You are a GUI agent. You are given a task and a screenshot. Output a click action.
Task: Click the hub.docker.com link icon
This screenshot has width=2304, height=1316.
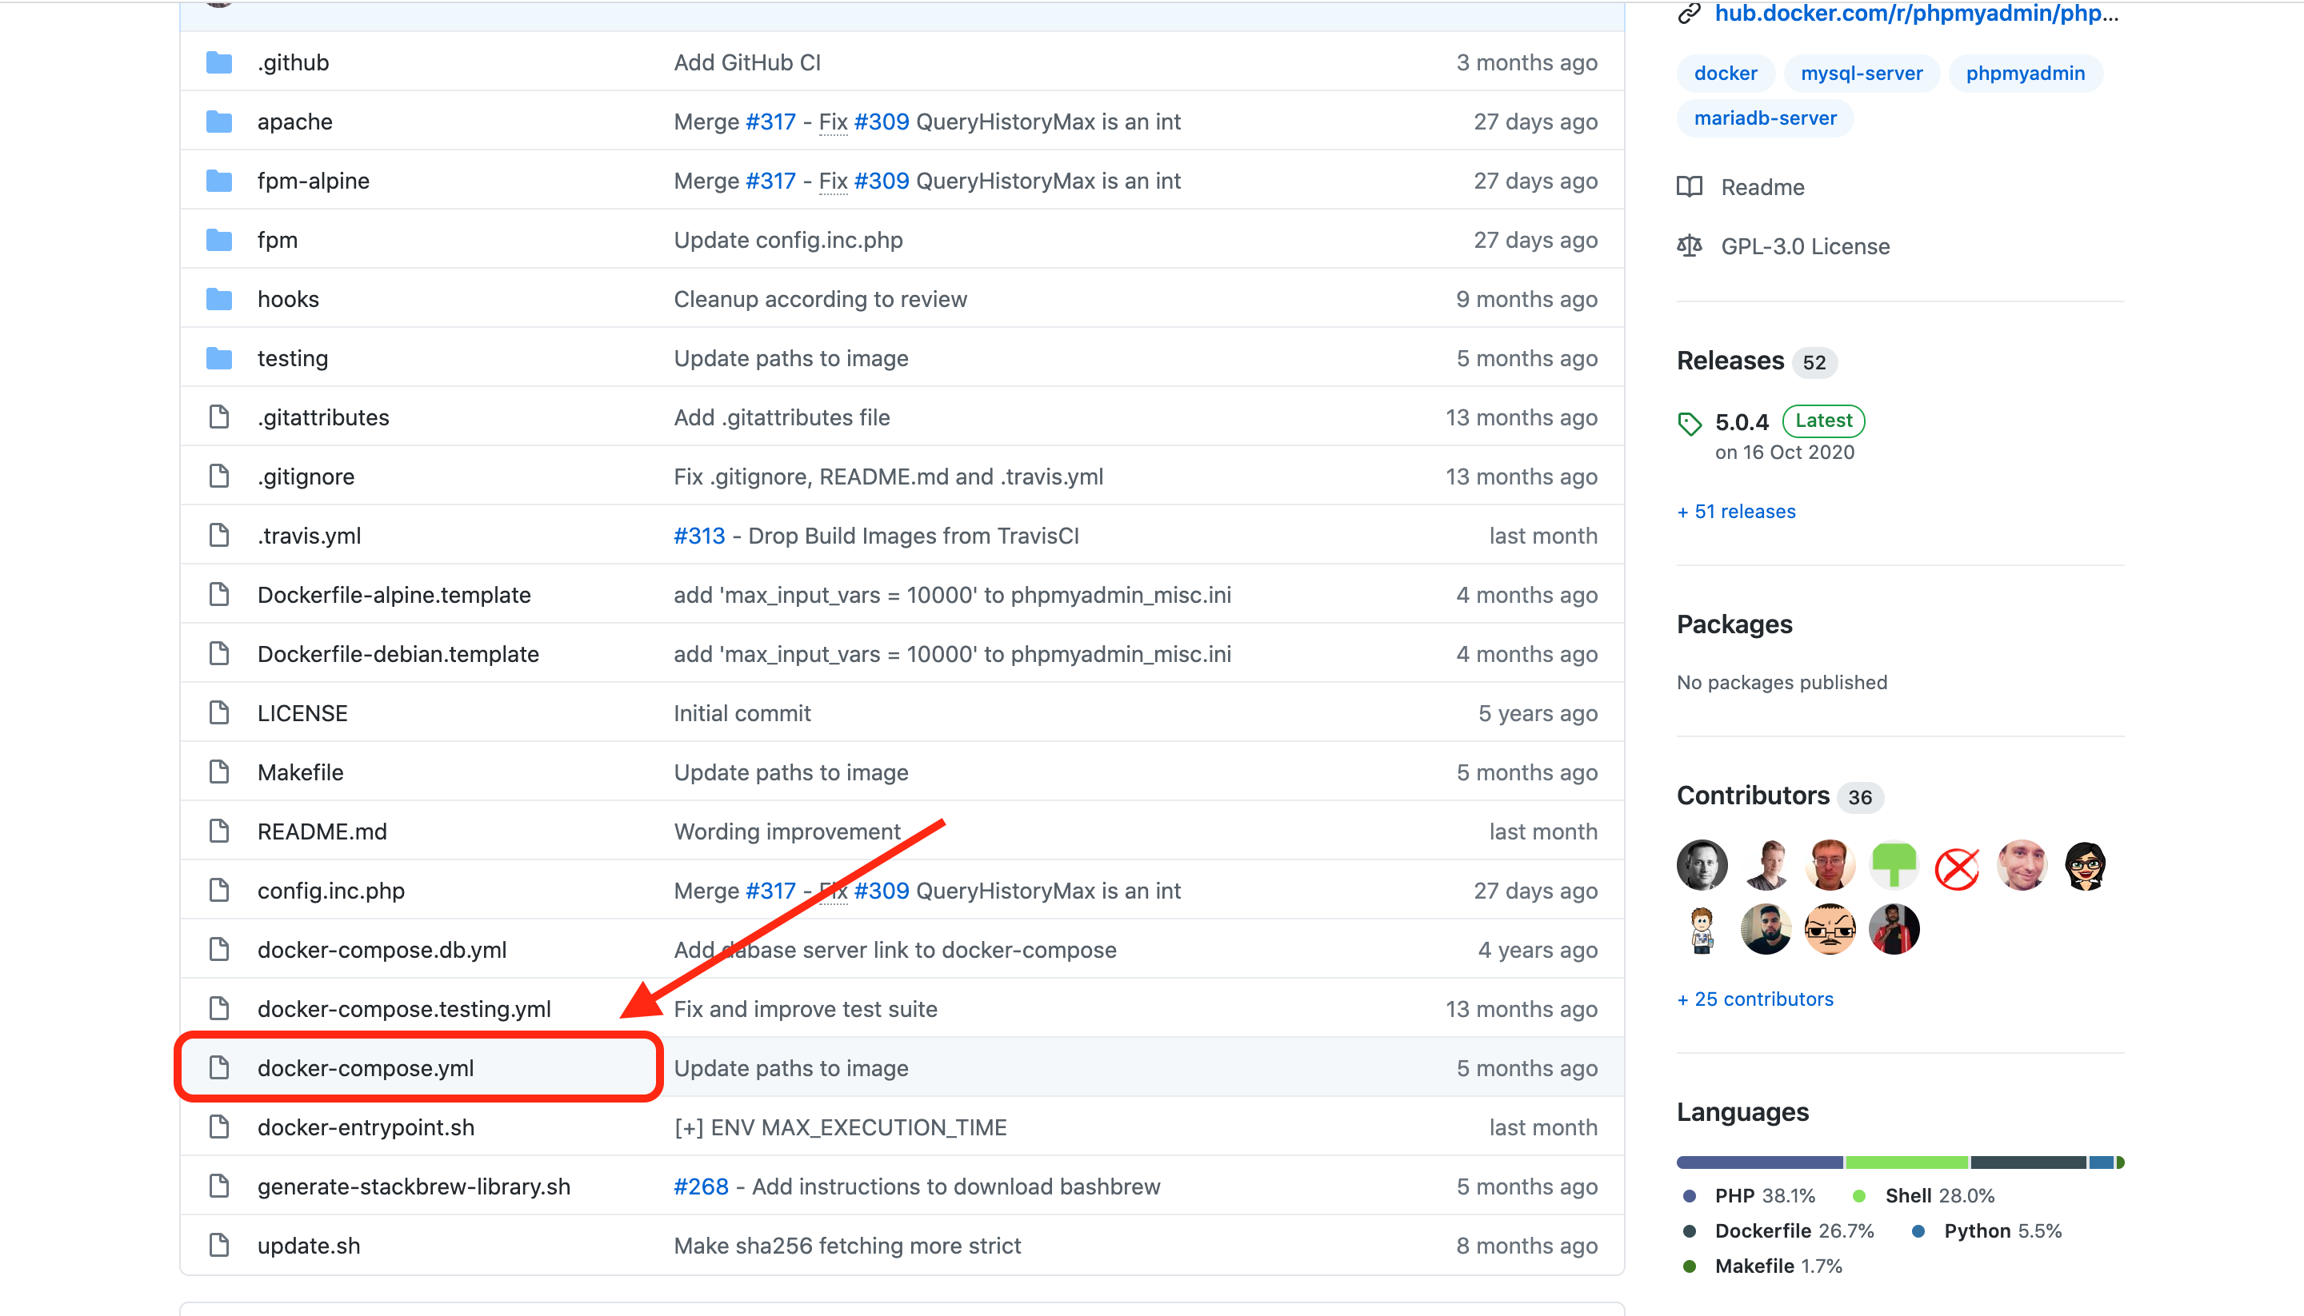pyautogui.click(x=1689, y=14)
